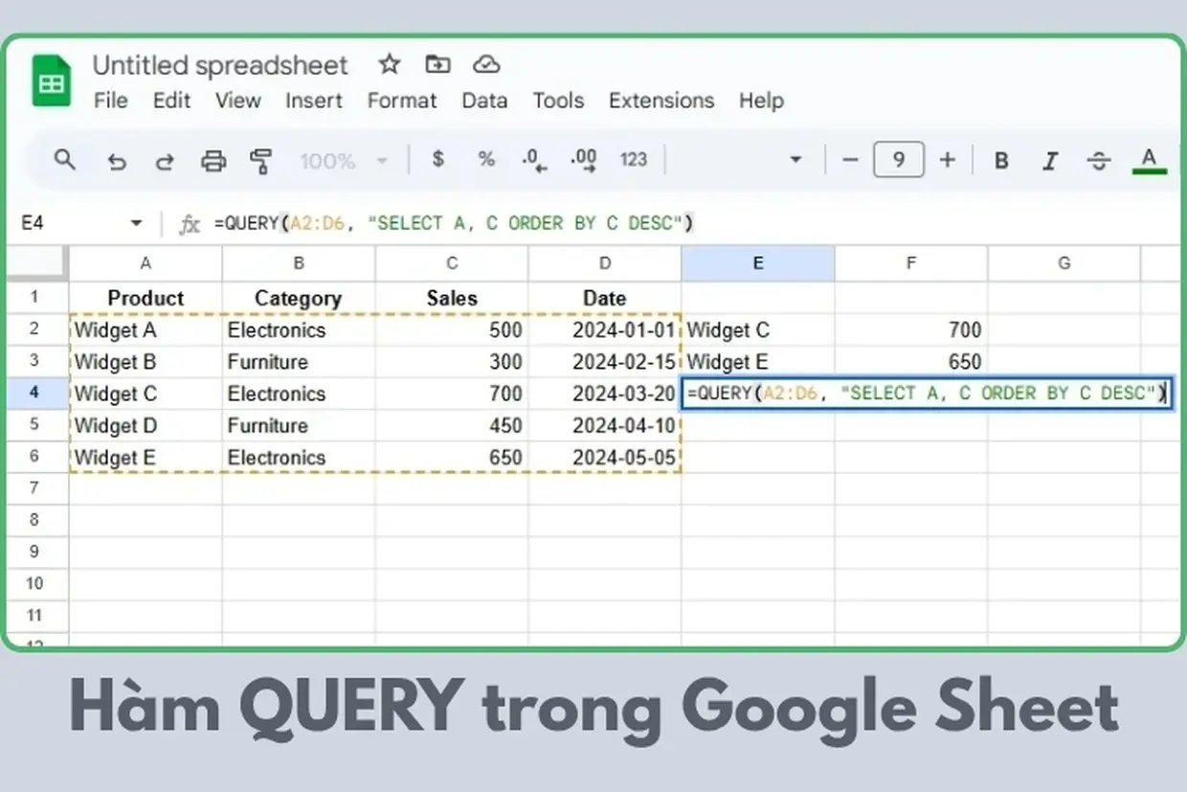The image size is (1187, 792).
Task: Check the cloud save status icon
Action: (x=486, y=64)
